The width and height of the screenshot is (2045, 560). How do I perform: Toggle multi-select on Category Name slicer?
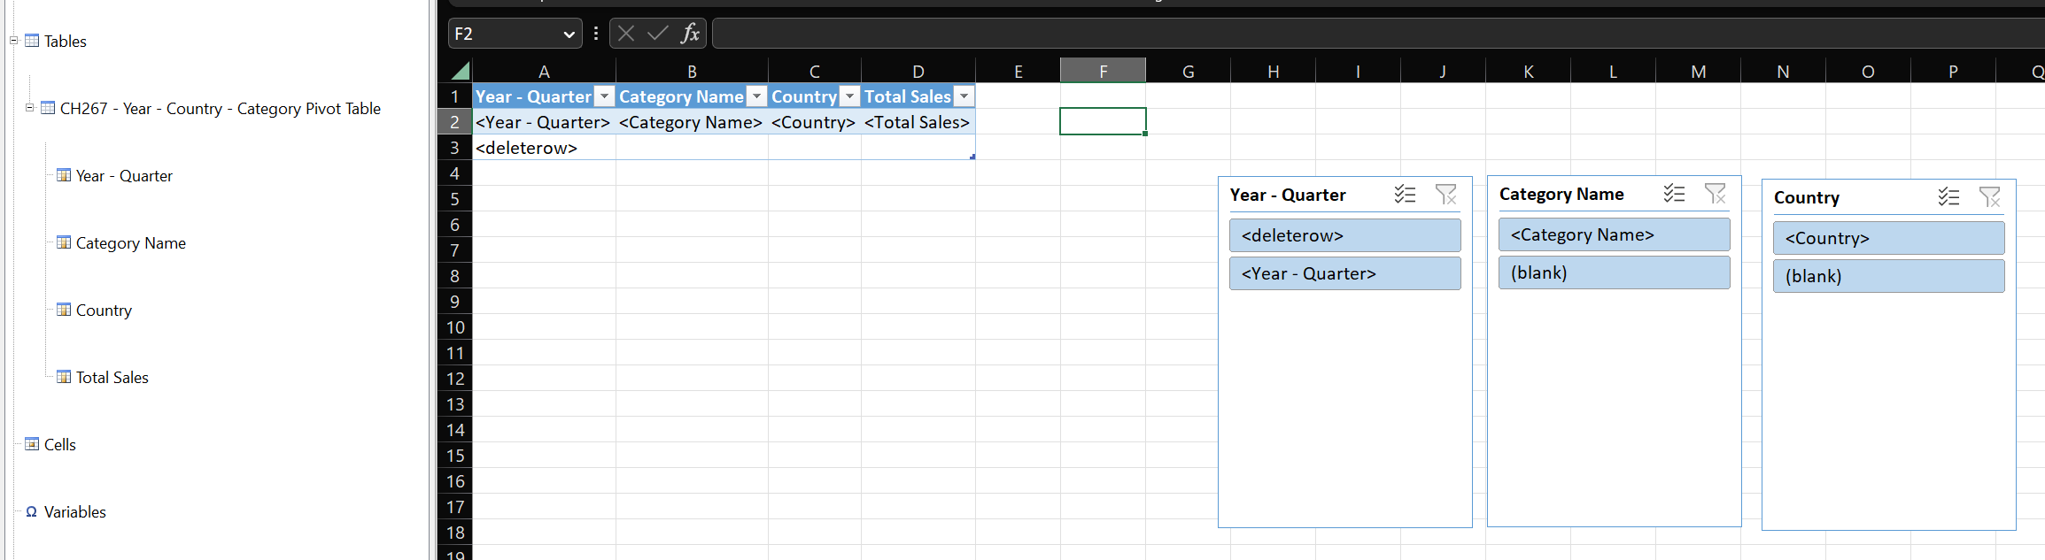coord(1674,194)
